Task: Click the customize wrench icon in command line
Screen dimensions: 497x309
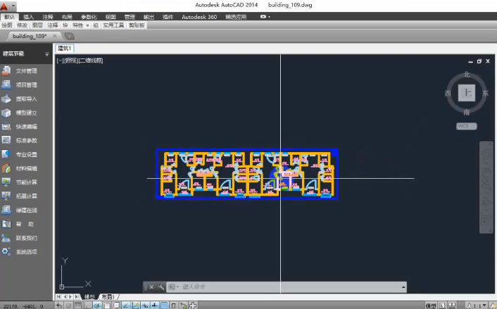Action: [x=161, y=286]
